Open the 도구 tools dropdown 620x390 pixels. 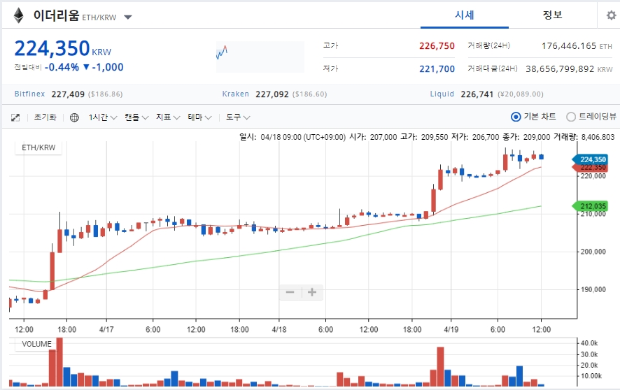click(238, 117)
